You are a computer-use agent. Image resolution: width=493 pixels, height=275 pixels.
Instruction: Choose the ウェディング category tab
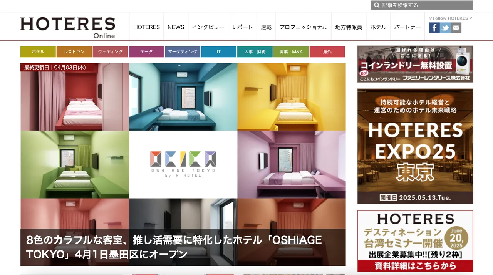pyautogui.click(x=110, y=51)
